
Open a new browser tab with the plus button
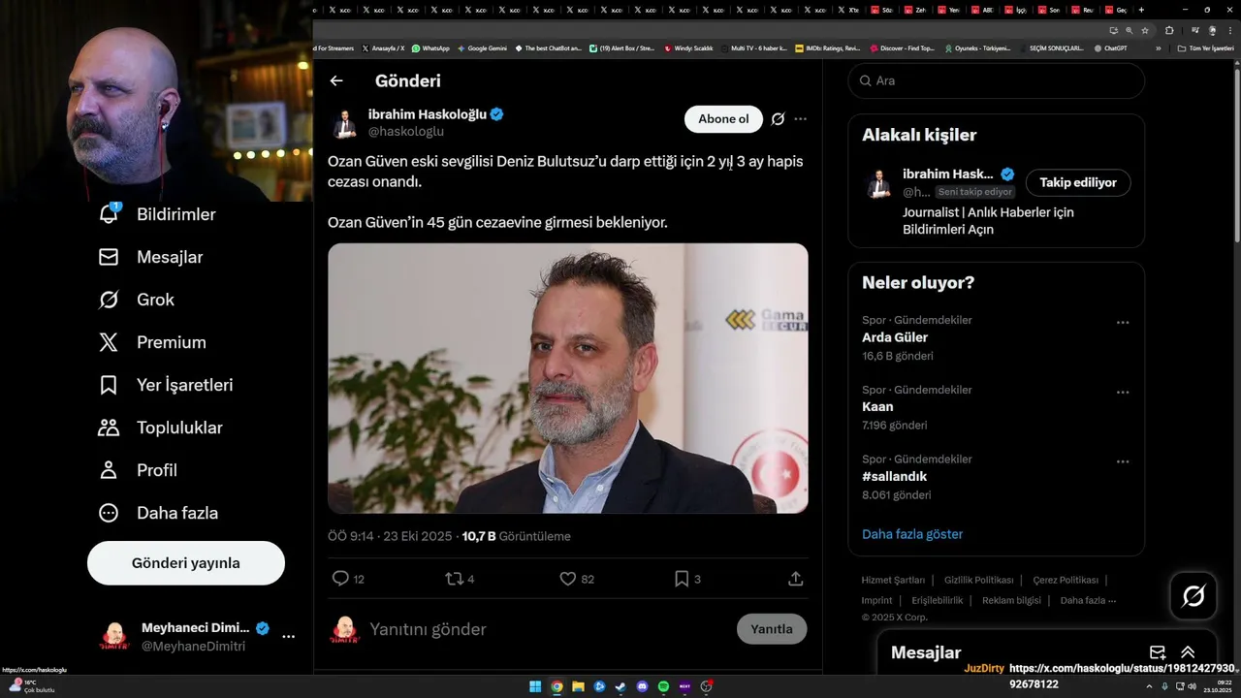click(x=1141, y=10)
